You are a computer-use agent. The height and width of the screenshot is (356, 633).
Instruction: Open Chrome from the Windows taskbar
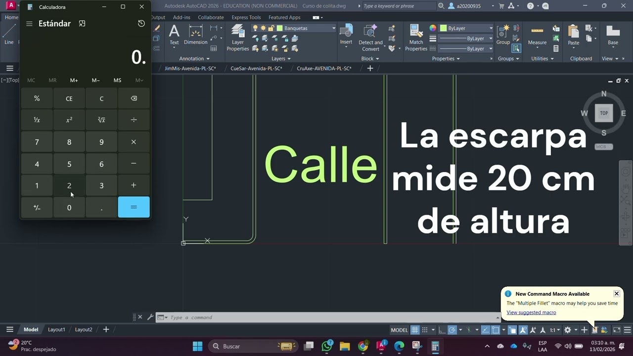coord(363,346)
